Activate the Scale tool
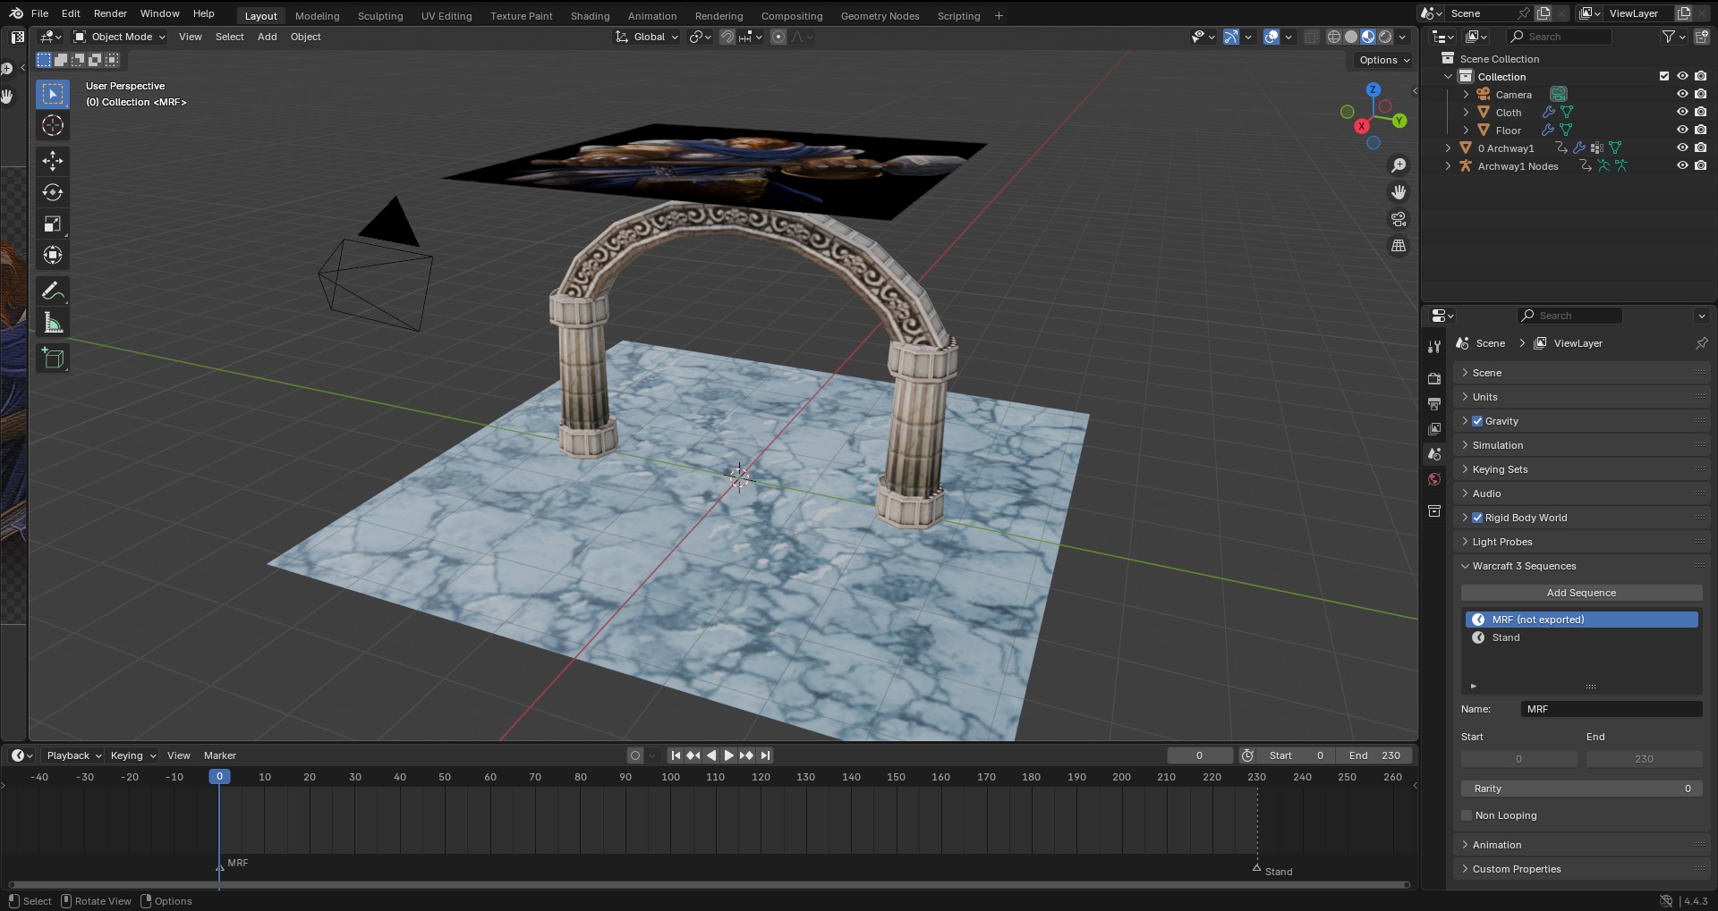The image size is (1718, 911). (x=53, y=224)
